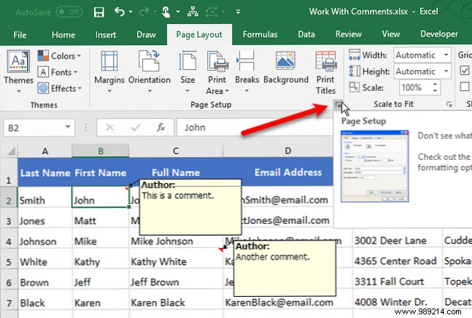Increase Scale with the up stepper arrow
The image size is (472, 318).
pyautogui.click(x=435, y=84)
